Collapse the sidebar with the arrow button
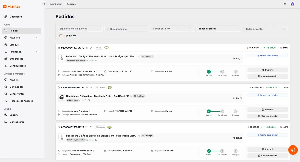 pos(44,4)
